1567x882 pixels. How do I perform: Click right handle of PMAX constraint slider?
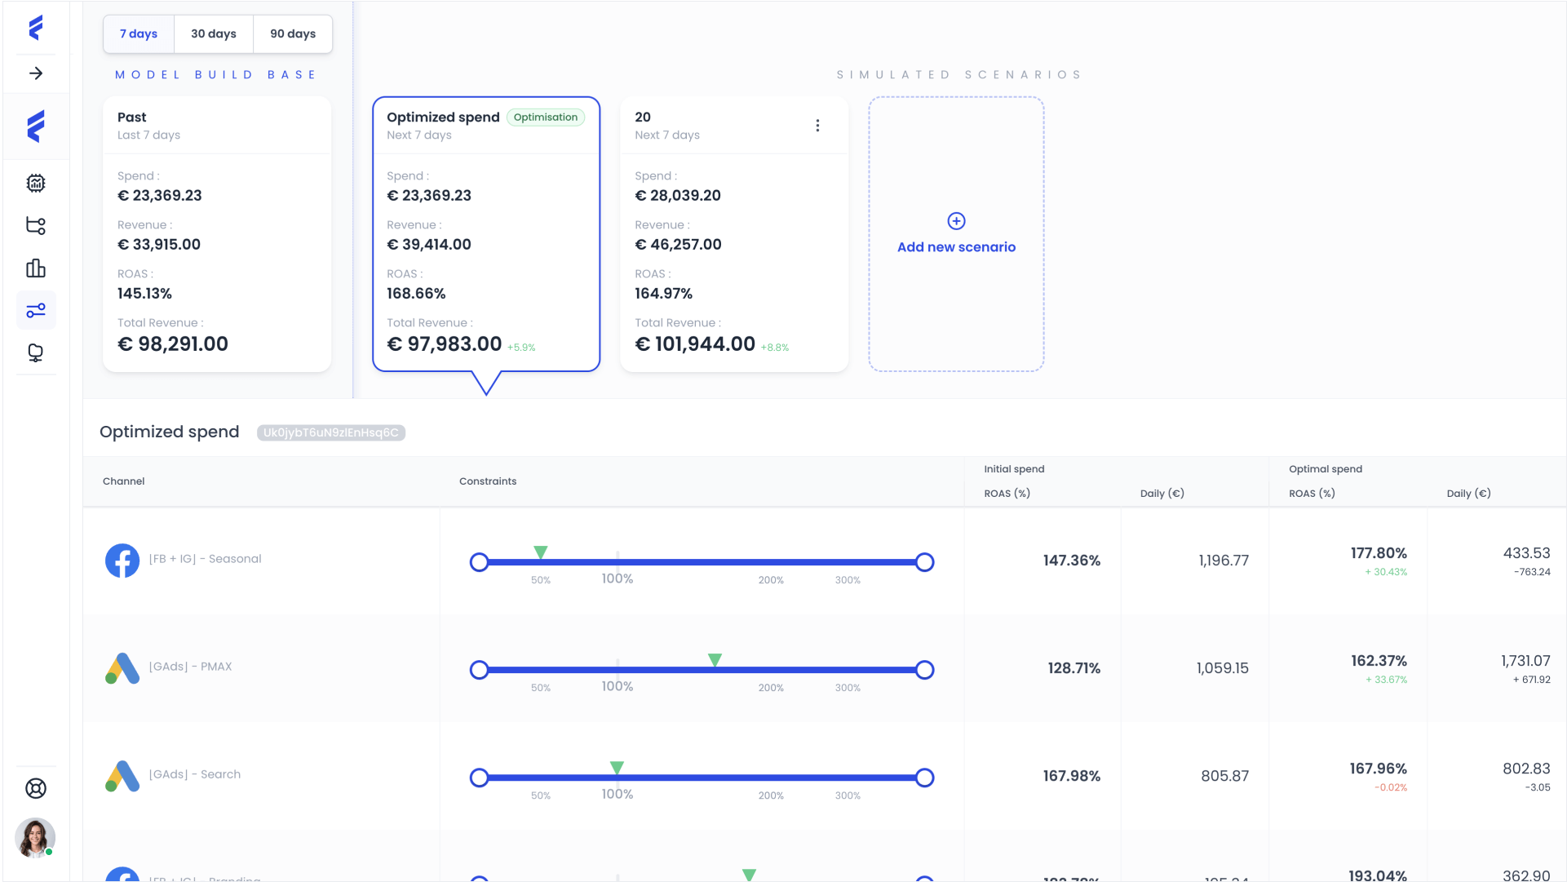pyautogui.click(x=924, y=670)
